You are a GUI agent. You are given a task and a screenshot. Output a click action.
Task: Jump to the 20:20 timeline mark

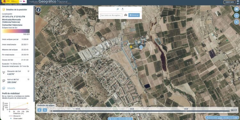coord(78,109)
